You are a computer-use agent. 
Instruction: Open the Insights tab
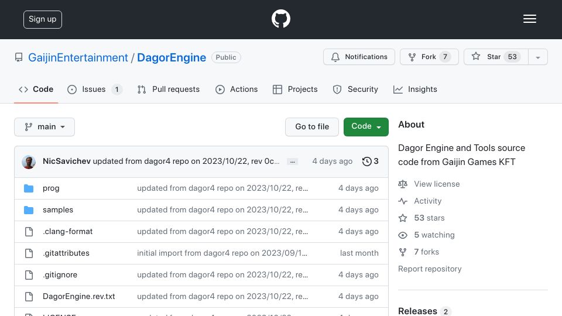pos(415,89)
